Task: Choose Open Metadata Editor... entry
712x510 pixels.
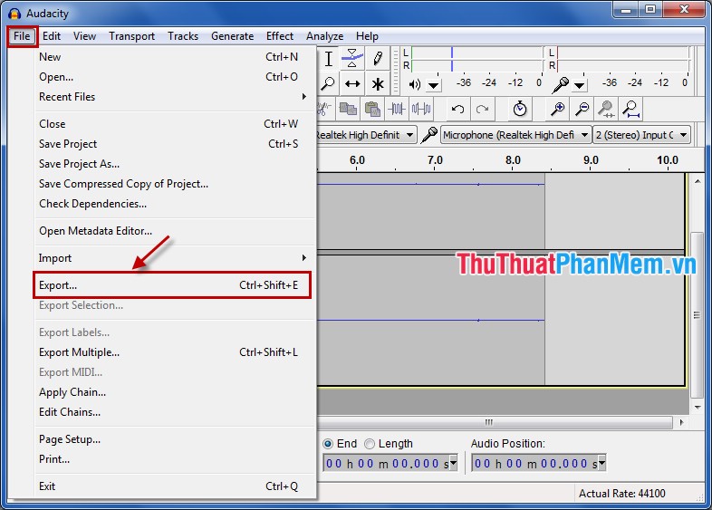Action: tap(175, 231)
